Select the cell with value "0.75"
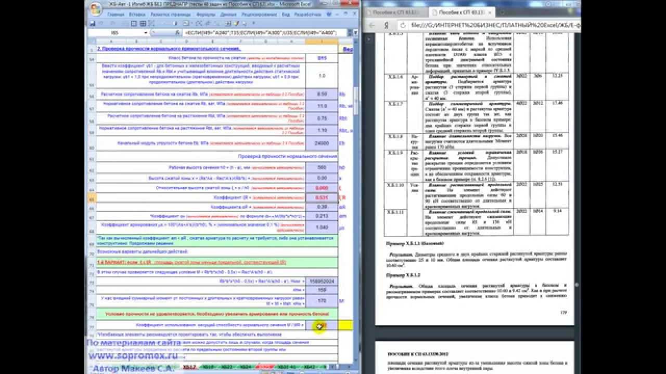Viewport: 666px width, 374px height. coord(322,118)
